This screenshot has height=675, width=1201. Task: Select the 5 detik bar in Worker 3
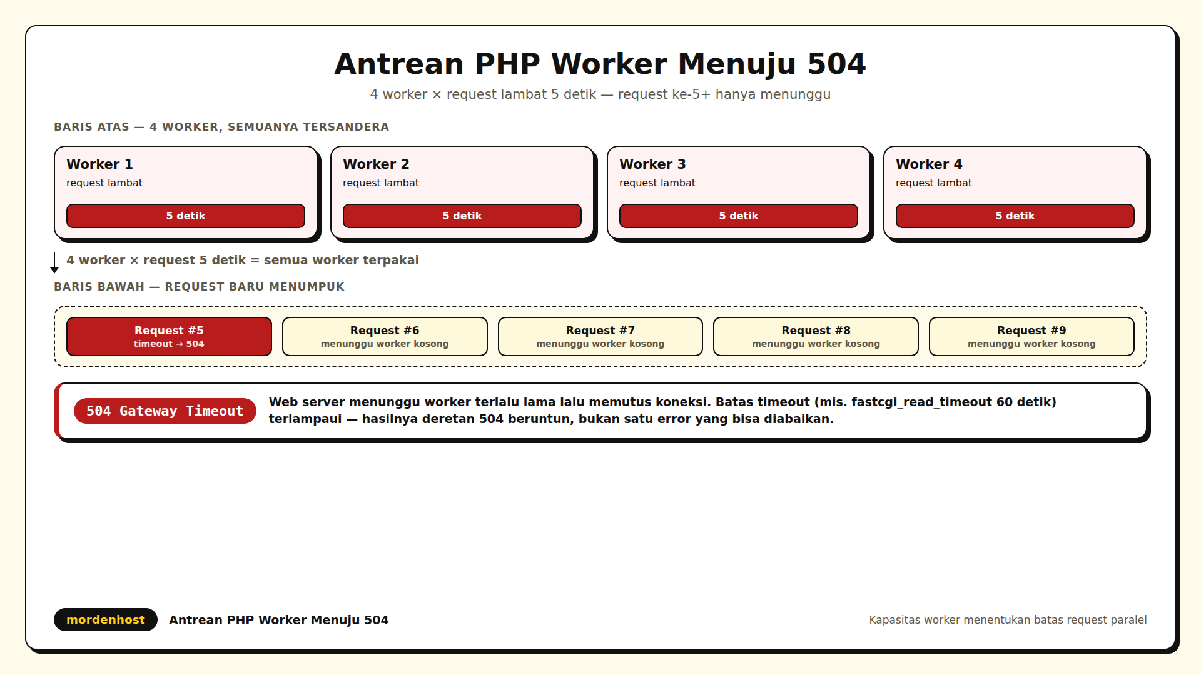[739, 216]
